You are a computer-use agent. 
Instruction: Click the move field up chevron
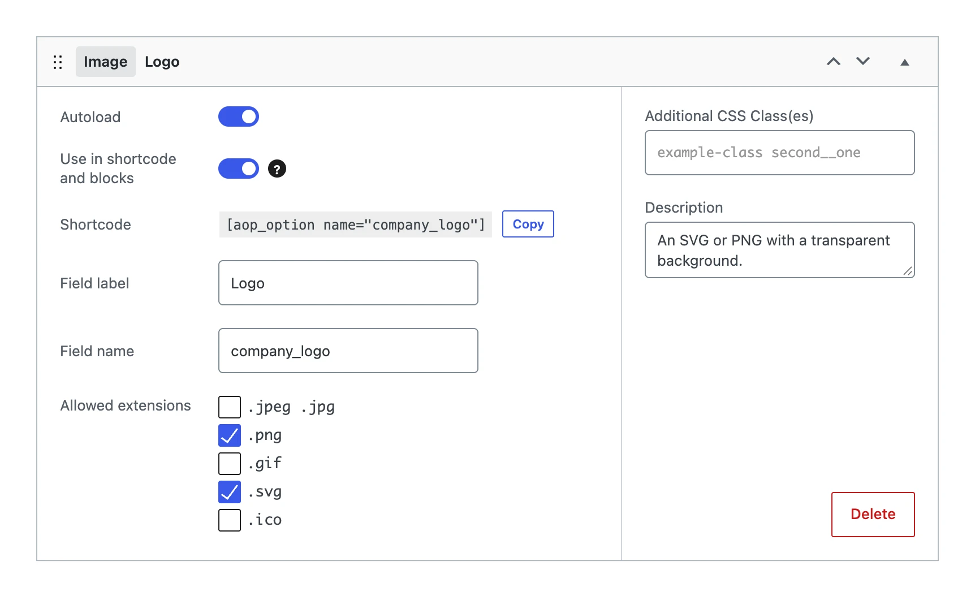point(833,62)
